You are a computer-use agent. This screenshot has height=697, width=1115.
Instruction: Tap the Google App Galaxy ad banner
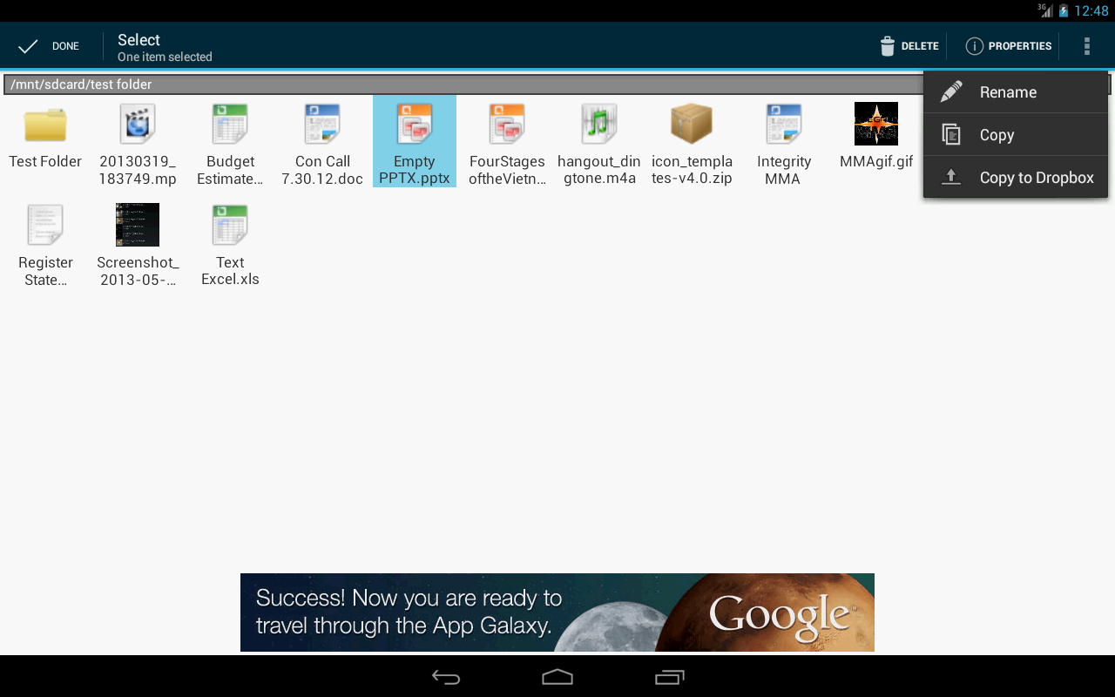click(557, 612)
